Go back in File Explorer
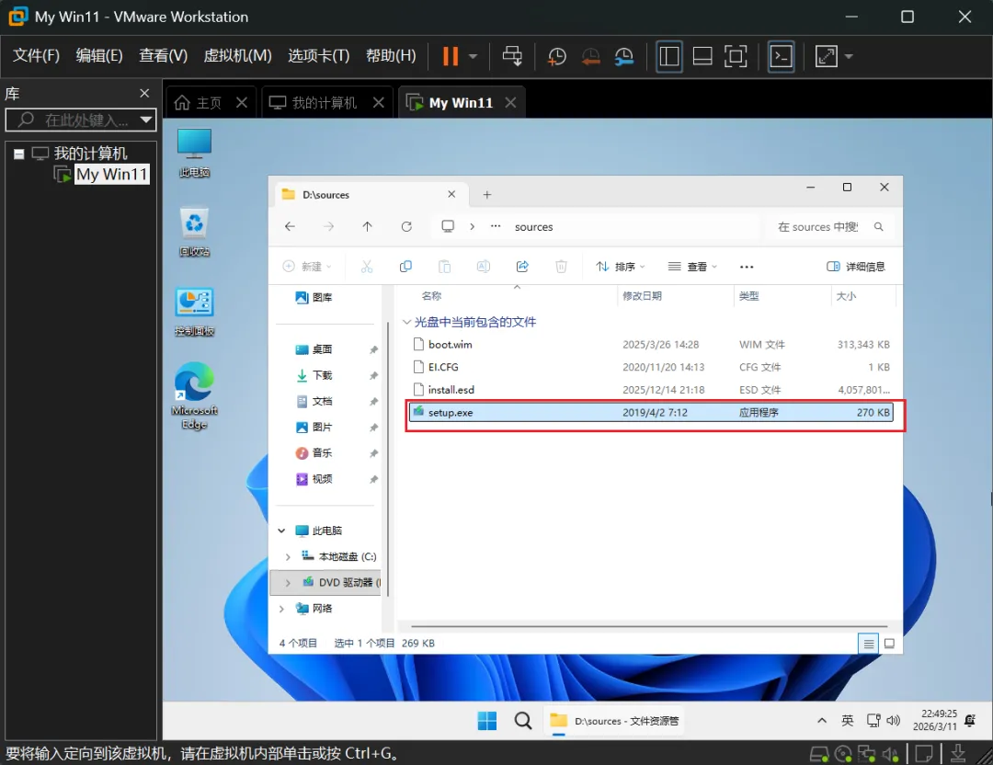This screenshot has width=993, height=765. pyautogui.click(x=290, y=226)
